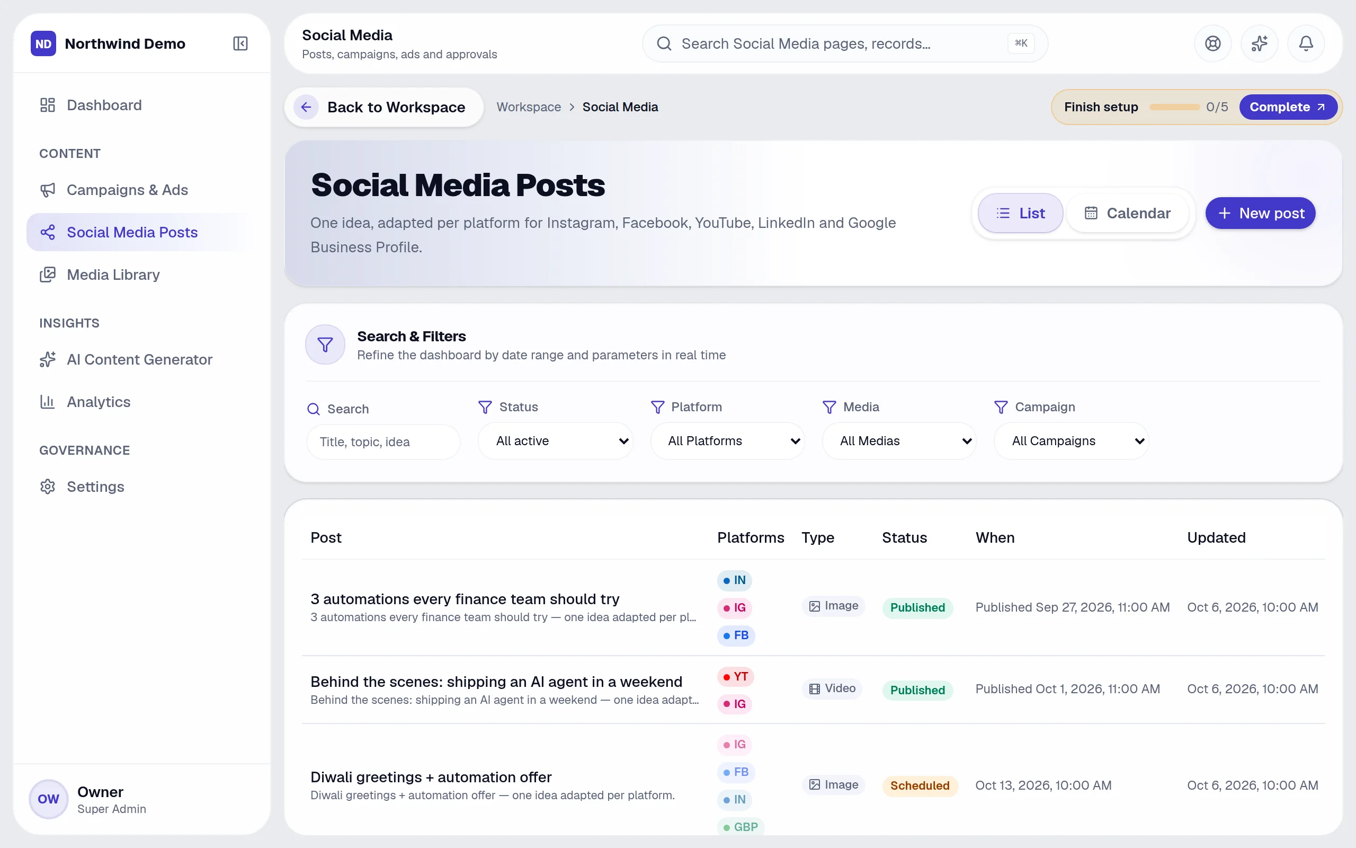Viewport: 1356px width, 848px height.
Task: Click the Campaigns & Ads megaphone icon
Action: (x=48, y=190)
